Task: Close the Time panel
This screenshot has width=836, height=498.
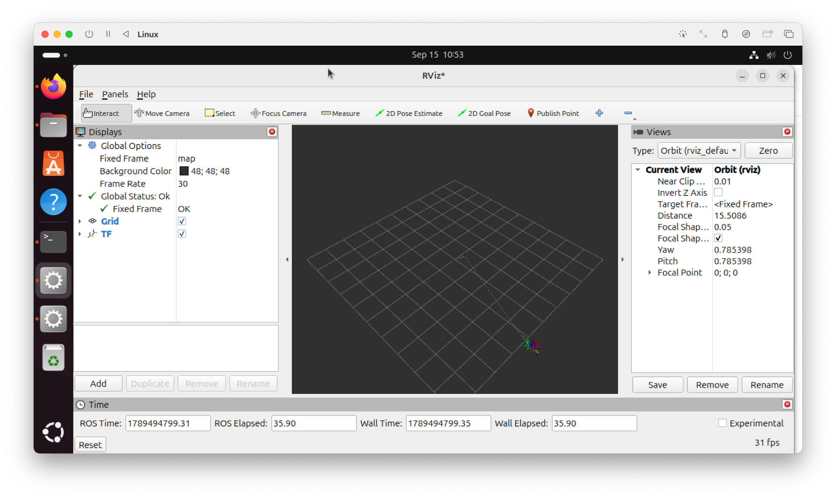Action: click(787, 404)
